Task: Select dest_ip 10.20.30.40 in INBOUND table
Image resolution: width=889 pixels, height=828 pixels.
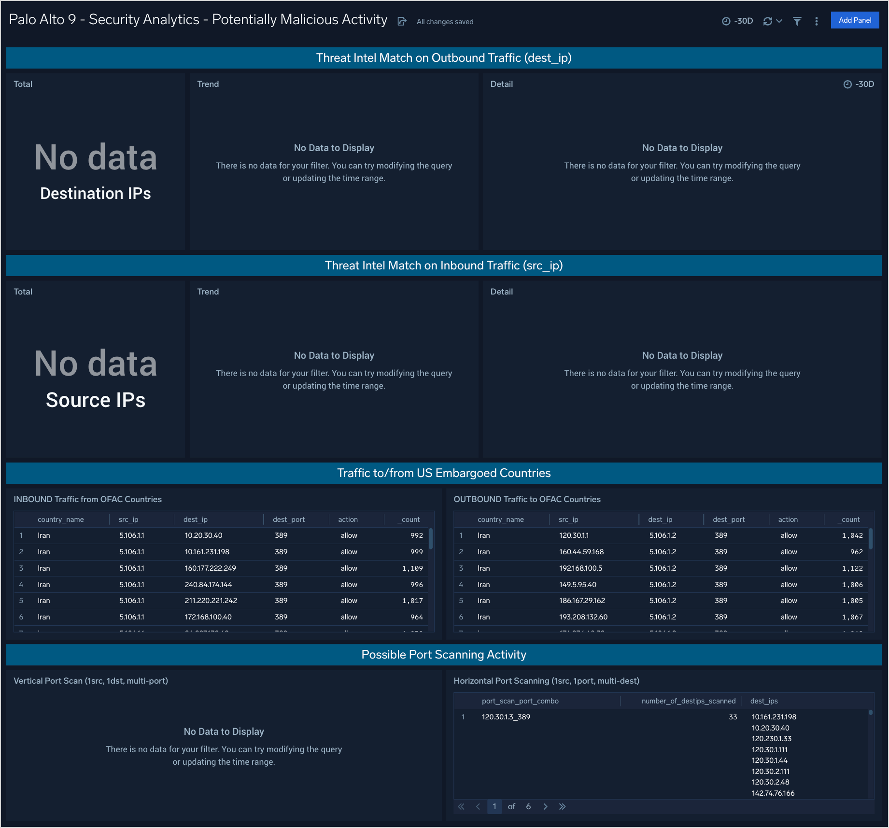Action: pos(204,535)
